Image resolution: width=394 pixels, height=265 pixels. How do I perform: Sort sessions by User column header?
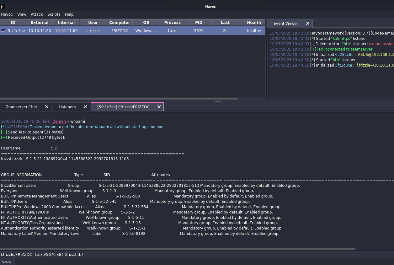(93, 22)
